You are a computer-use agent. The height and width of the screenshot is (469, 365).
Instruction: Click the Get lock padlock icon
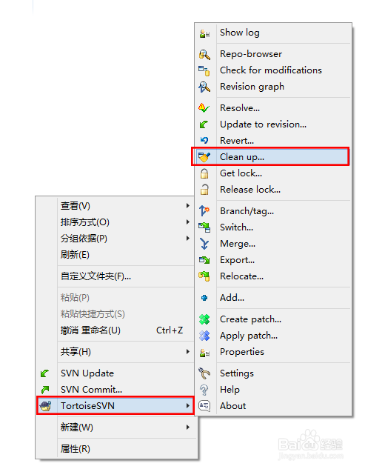(x=204, y=173)
